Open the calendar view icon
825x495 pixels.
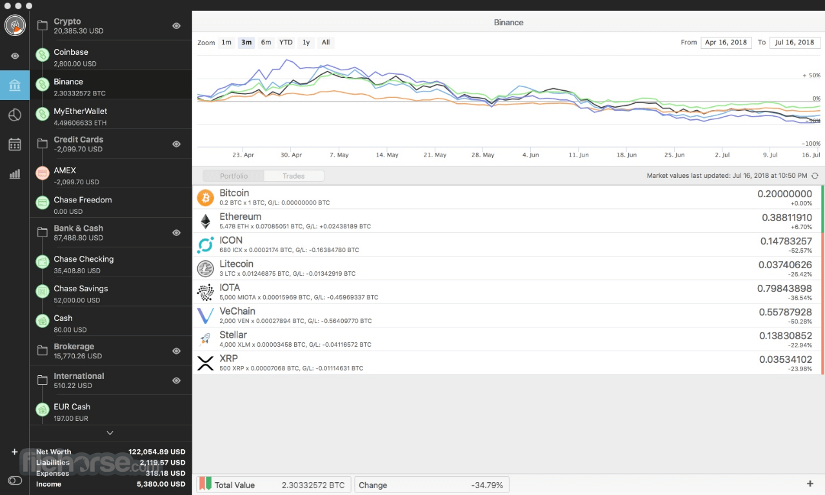15,144
